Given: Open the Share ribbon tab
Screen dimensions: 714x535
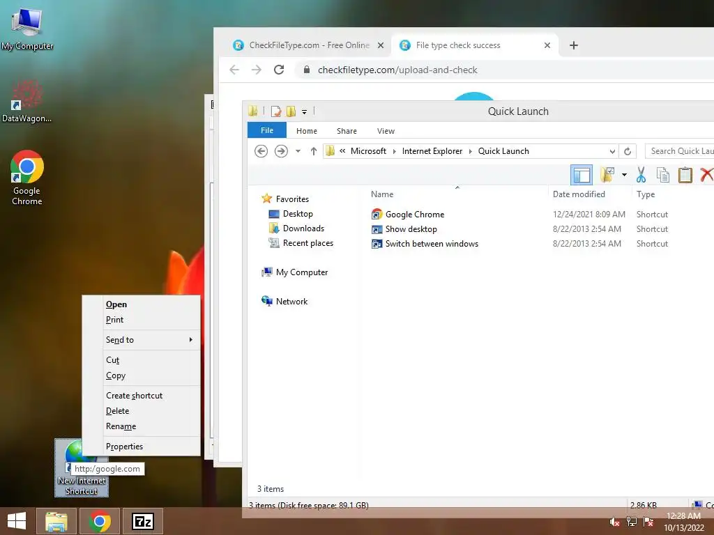Looking at the screenshot, I should 347,131.
